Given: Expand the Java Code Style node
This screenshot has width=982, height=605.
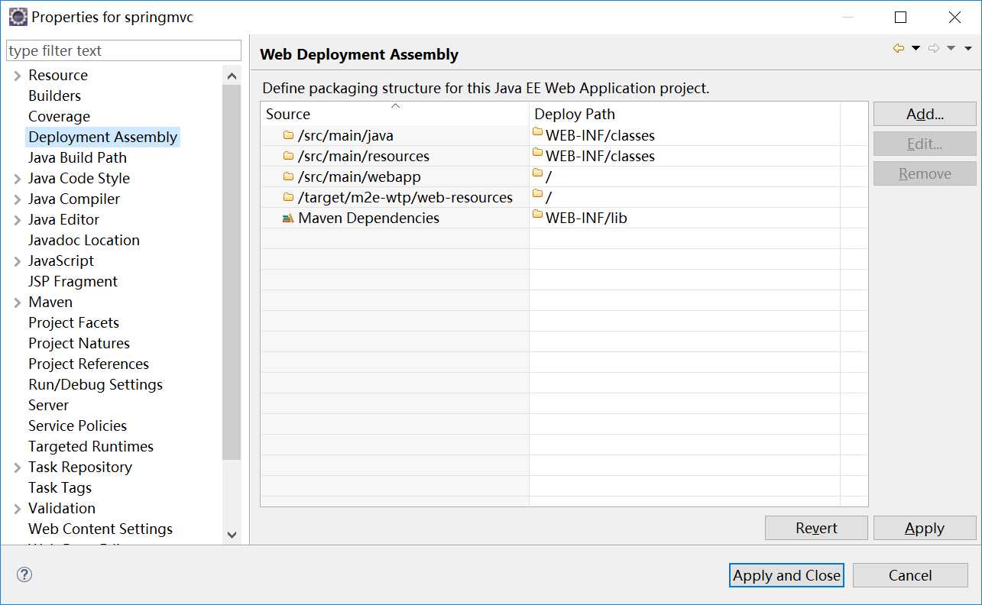Looking at the screenshot, I should (18, 178).
